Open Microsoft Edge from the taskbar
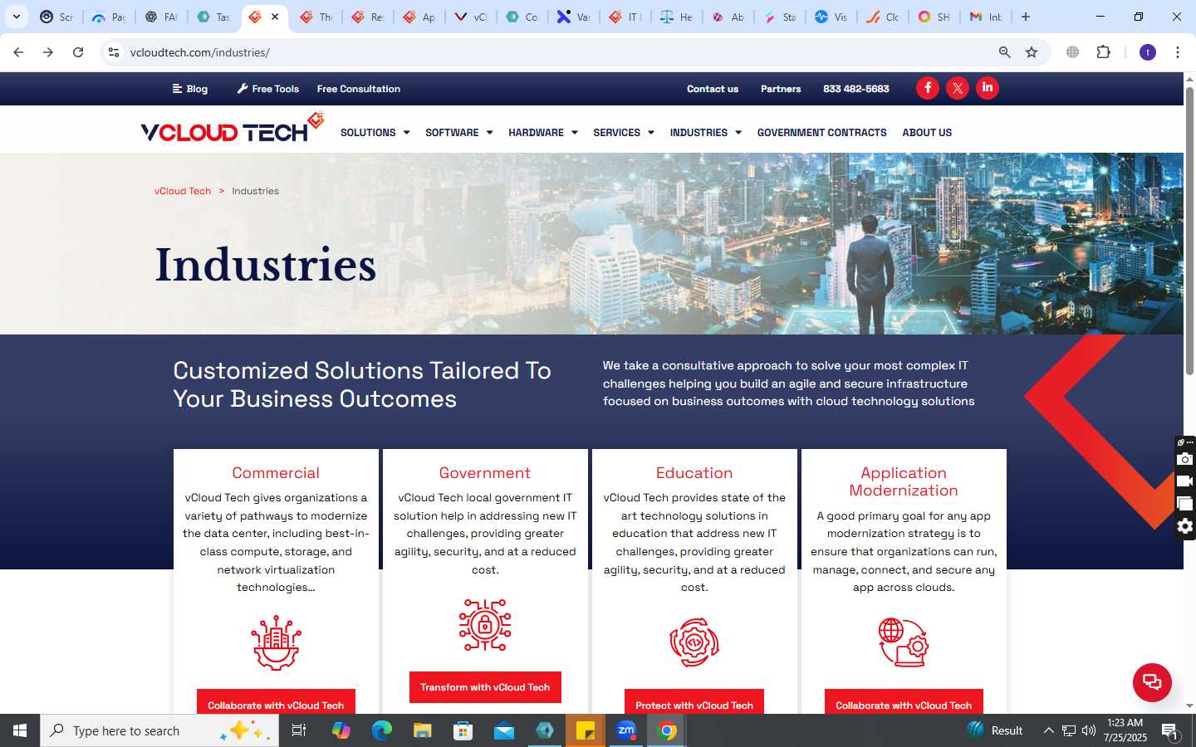Screen dimensions: 1196x747 click(381, 730)
